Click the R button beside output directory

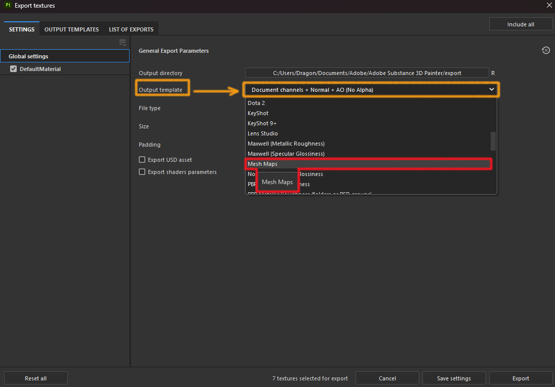(493, 73)
